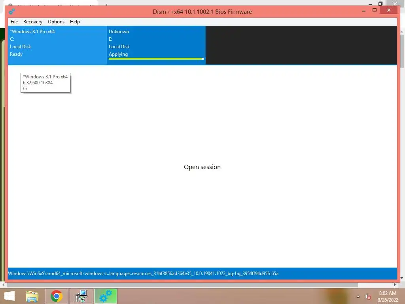The height and width of the screenshot is (304, 405).
Task: Select the Windows 8.1 Pro x64 image tile
Action: pos(57,45)
